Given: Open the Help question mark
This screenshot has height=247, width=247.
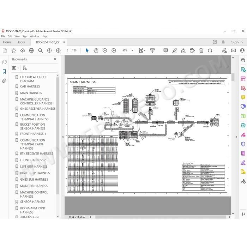Looking at the screenshot, I should point(215,42).
